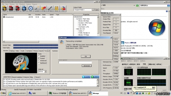This screenshot has width=171, height=96.
Task: Click the Refresh news button
Action: click(86, 77)
